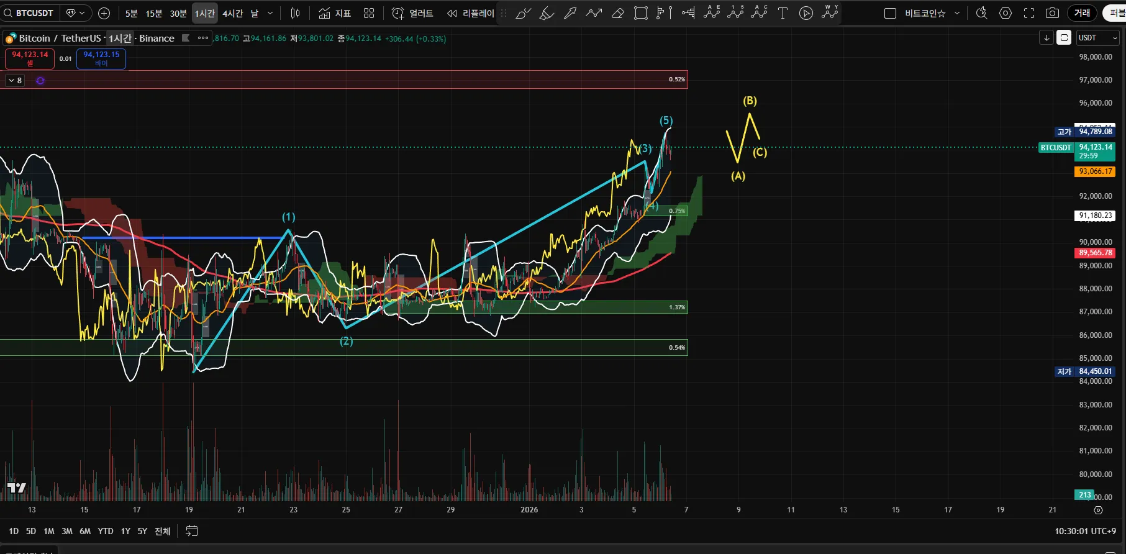Screen dimensions: 1126x554
Task: Select the 15분 interval
Action: pos(154,13)
